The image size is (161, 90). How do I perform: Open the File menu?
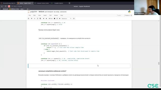click(30, 15)
